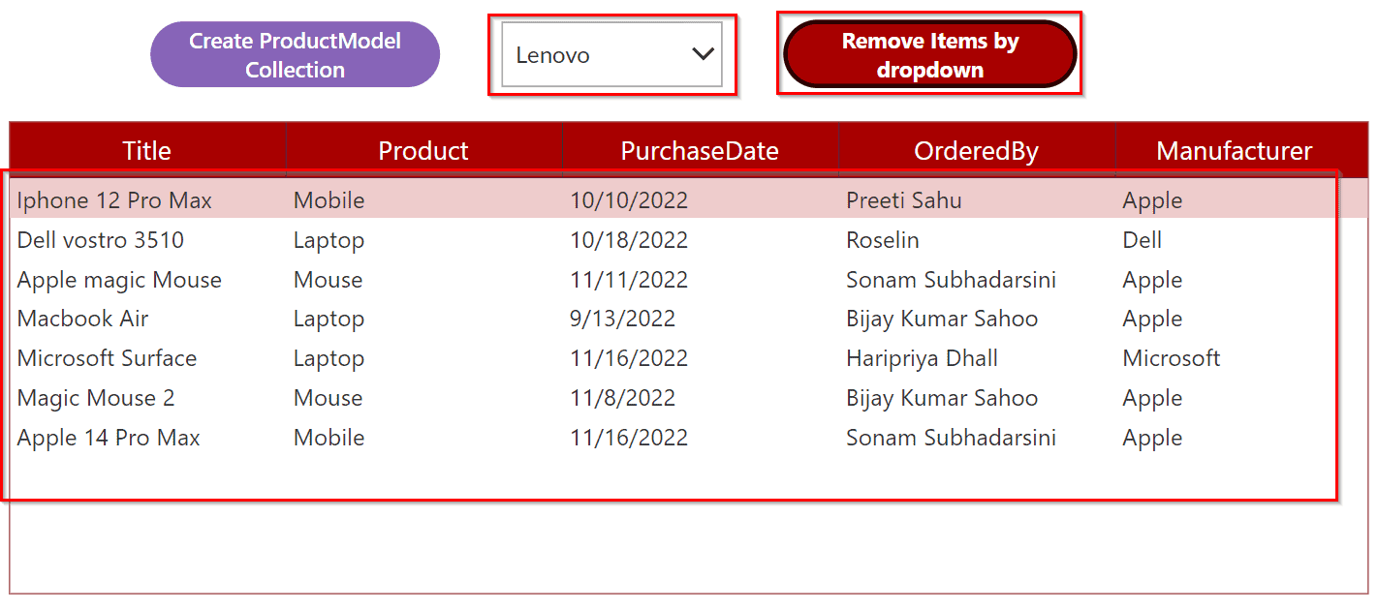The width and height of the screenshot is (1378, 610).
Task: Open the Lenovo dropdown chevron
Action: tap(704, 54)
